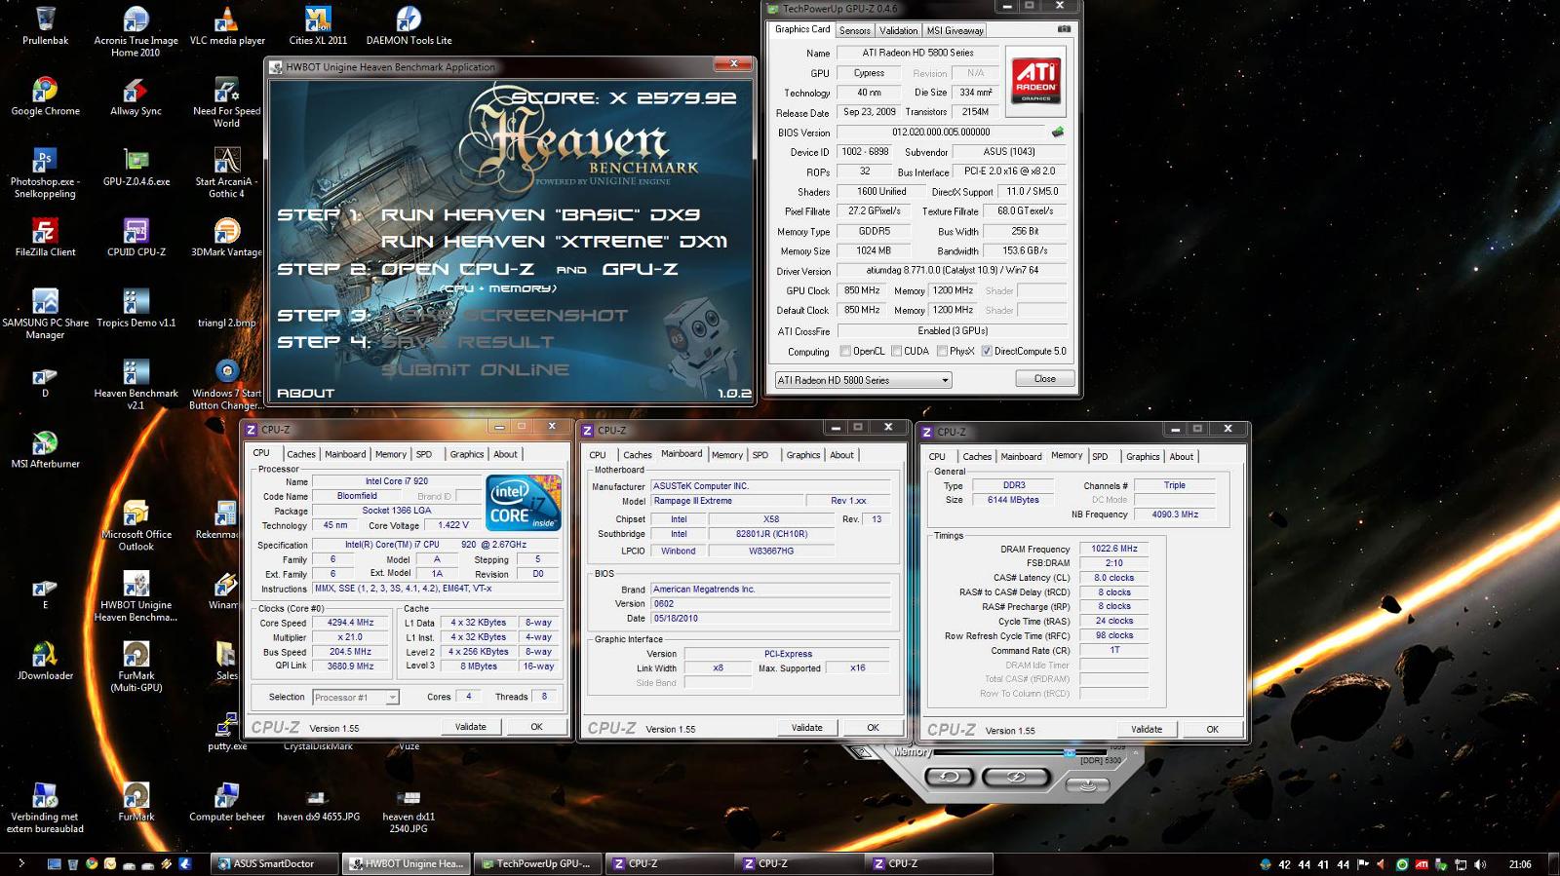The image size is (1560, 876).
Task: Click GPU-Z BIOS Version 012.020.000.005.000000 field
Action: pos(941,133)
